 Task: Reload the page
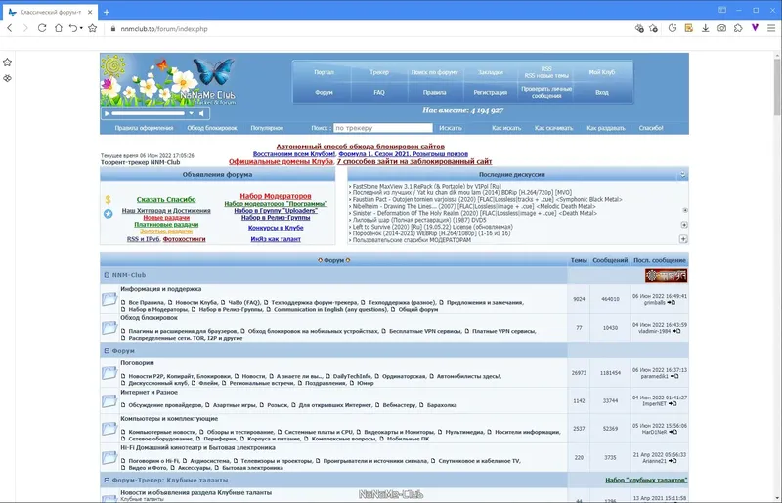coord(42,28)
